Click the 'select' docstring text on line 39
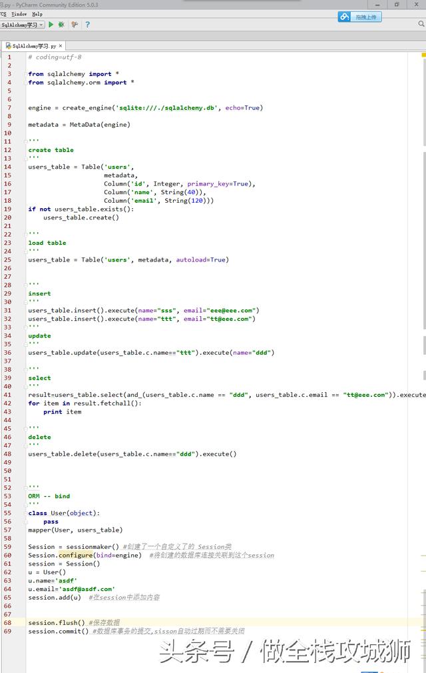The height and width of the screenshot is (673, 426). [39, 378]
